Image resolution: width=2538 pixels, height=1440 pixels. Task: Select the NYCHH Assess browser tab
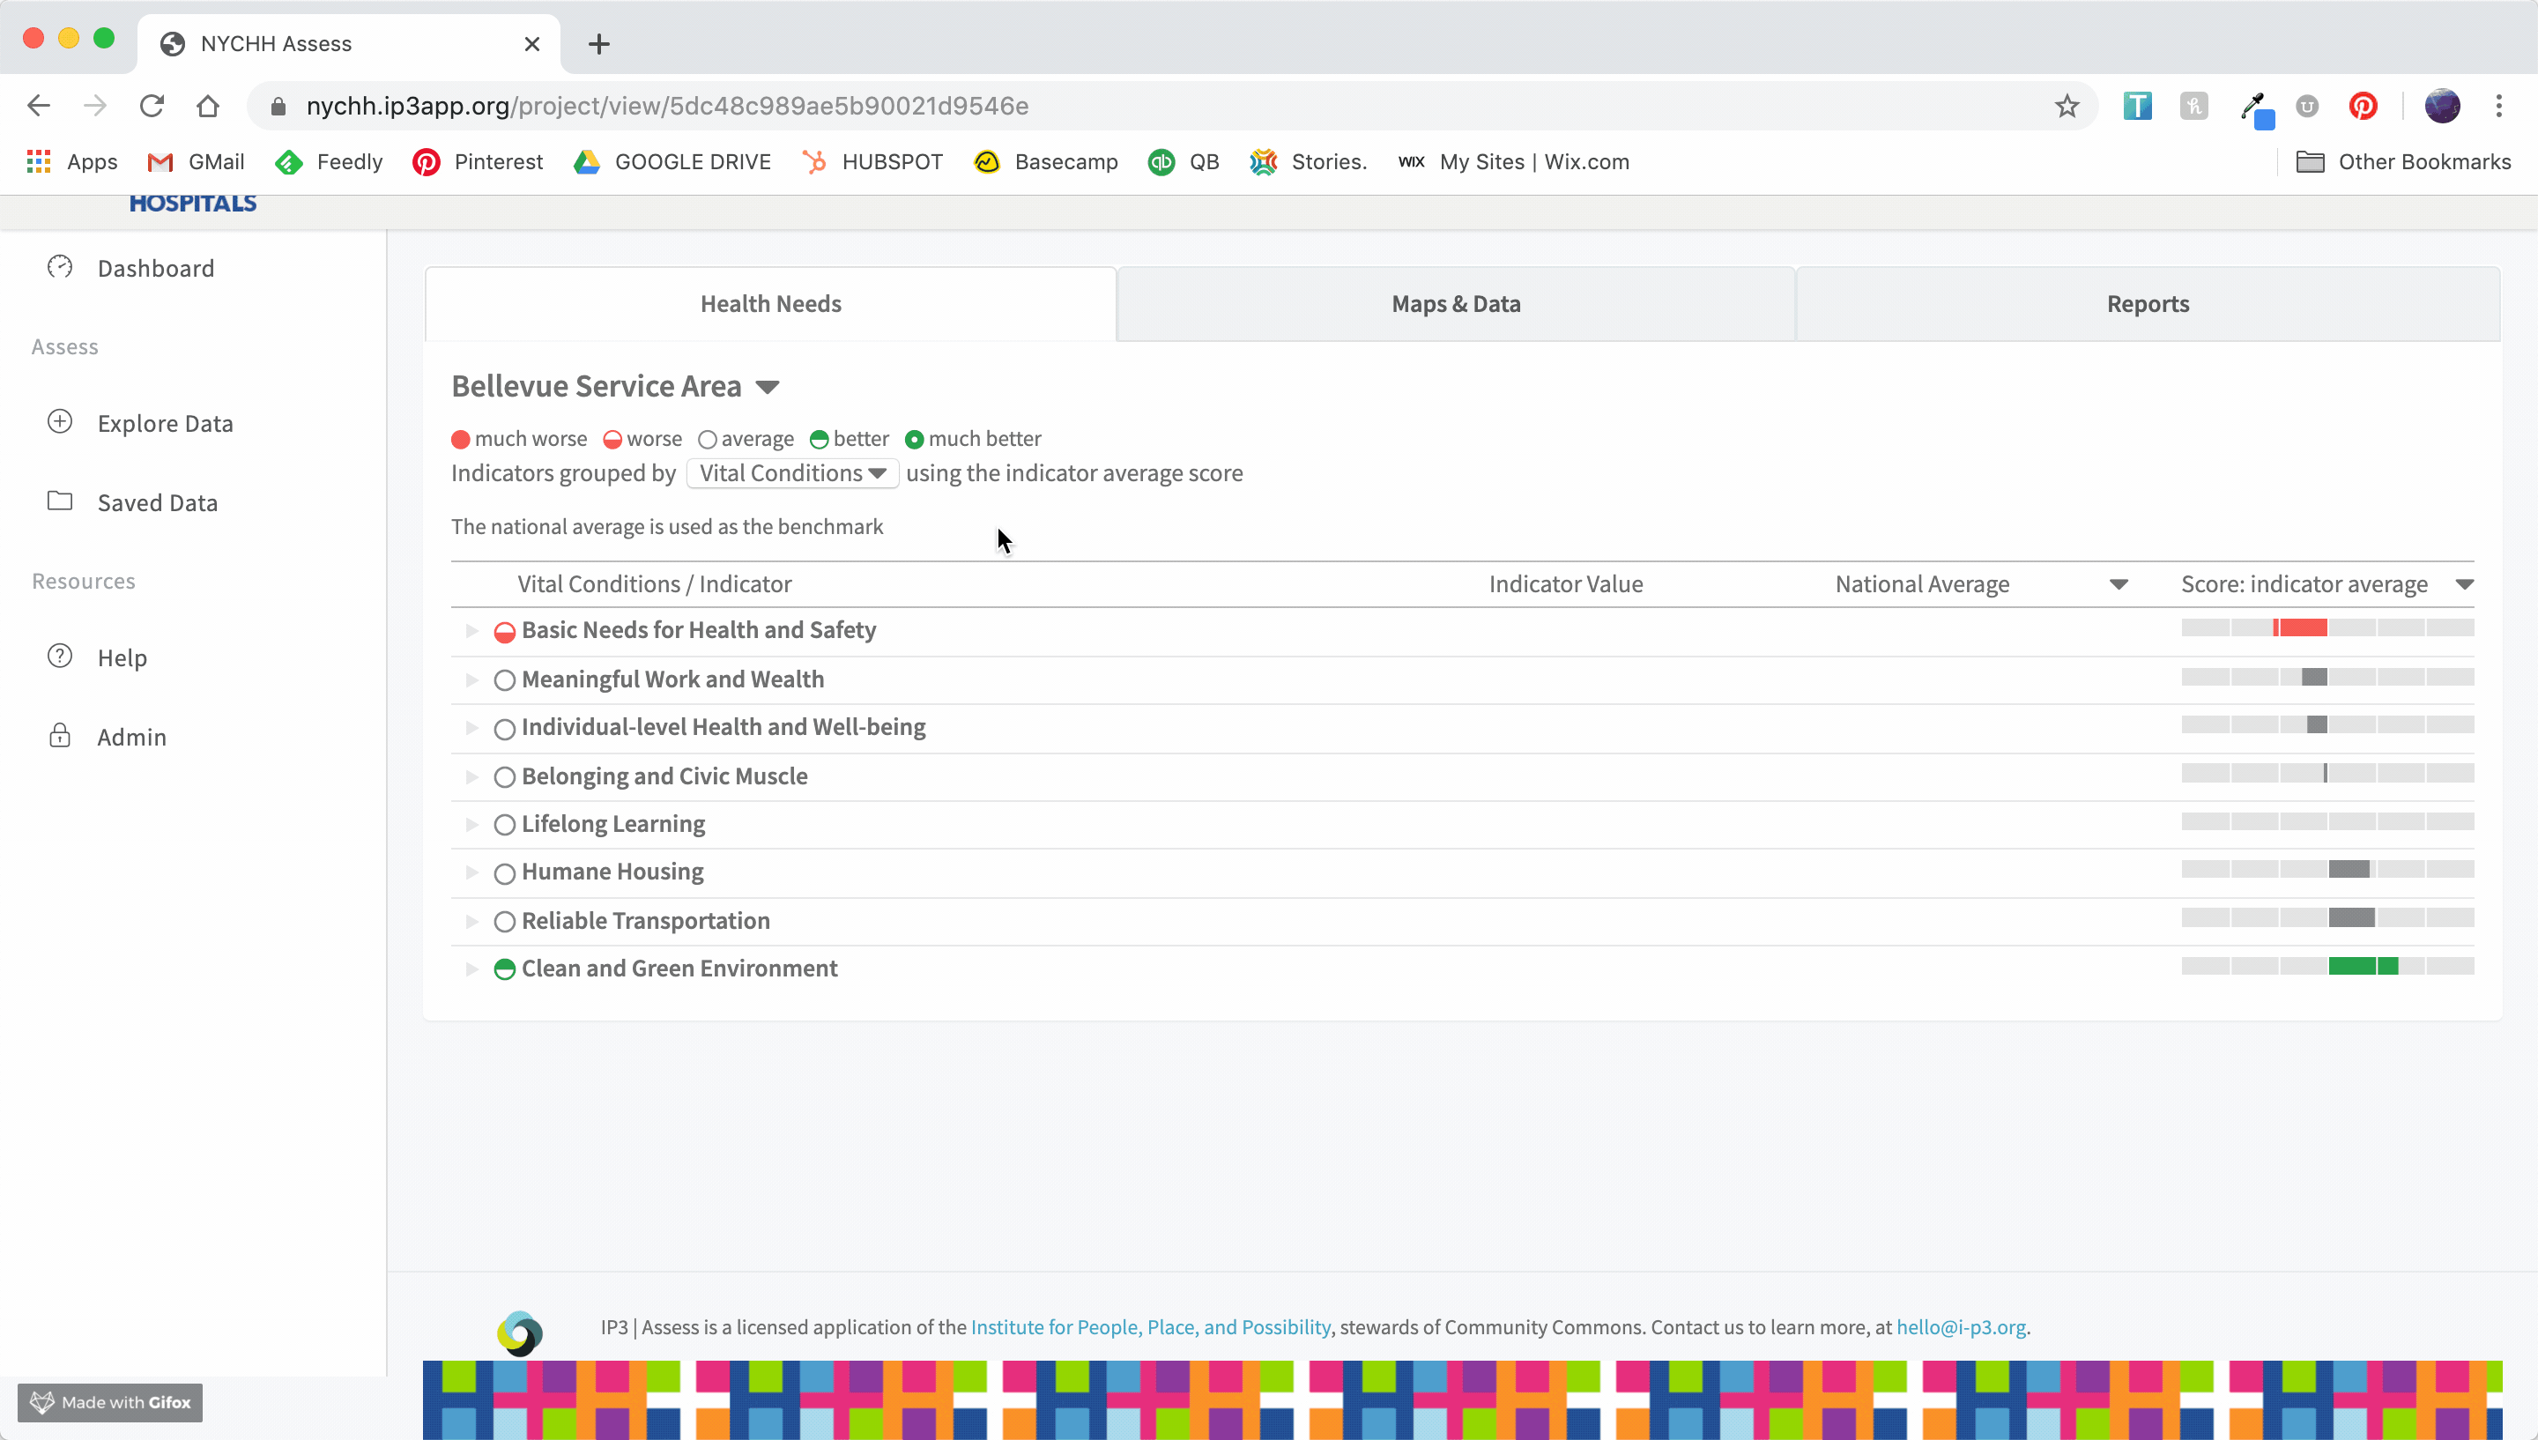point(348,43)
